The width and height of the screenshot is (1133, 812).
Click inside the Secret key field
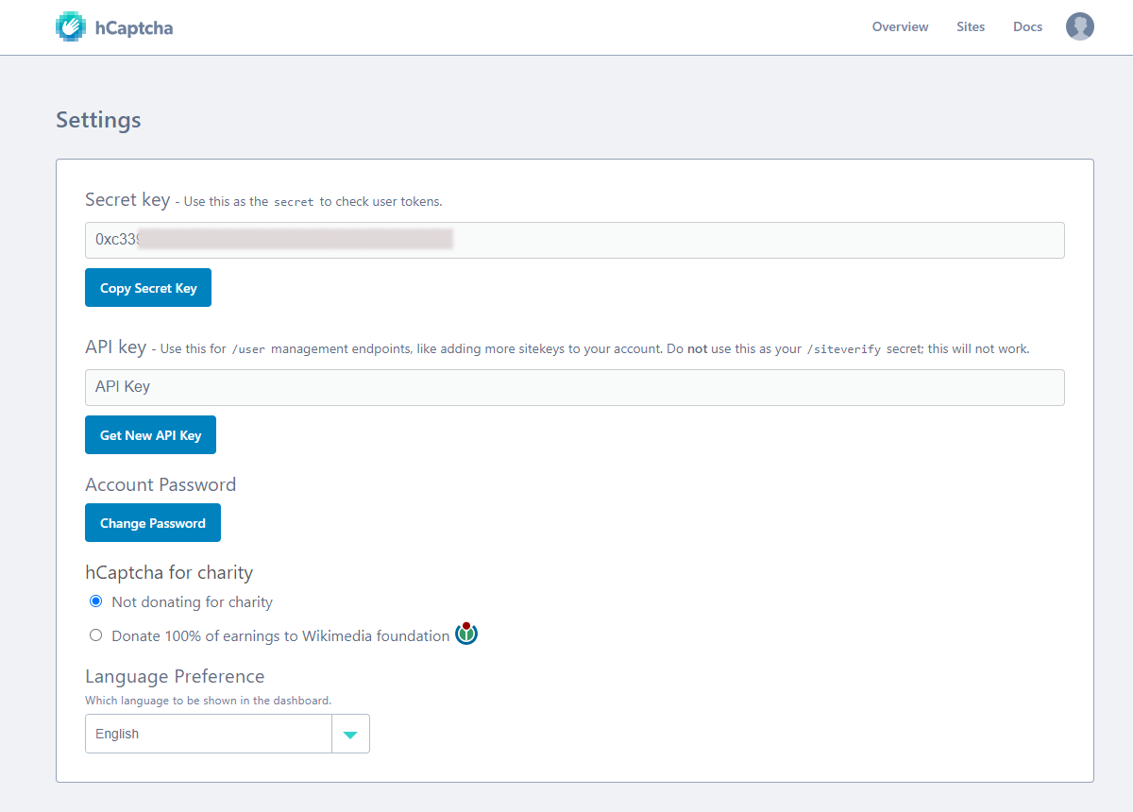point(661,240)
